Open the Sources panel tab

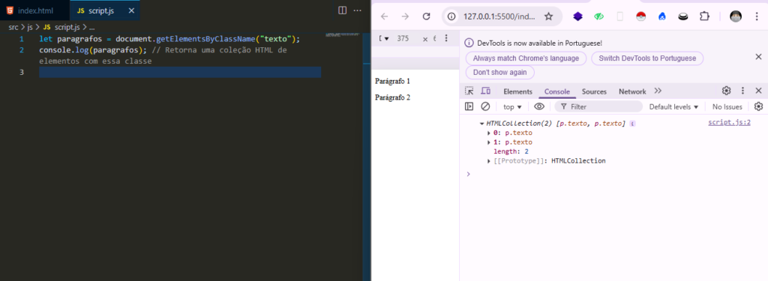coord(594,91)
